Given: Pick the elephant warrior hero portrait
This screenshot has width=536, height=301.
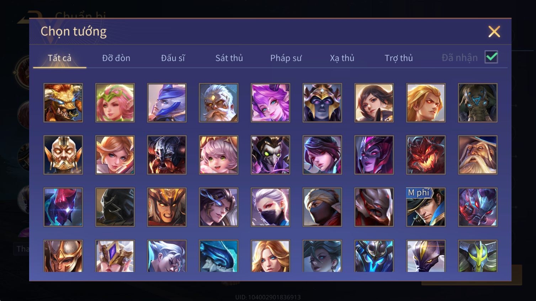Looking at the screenshot, I should (478, 103).
